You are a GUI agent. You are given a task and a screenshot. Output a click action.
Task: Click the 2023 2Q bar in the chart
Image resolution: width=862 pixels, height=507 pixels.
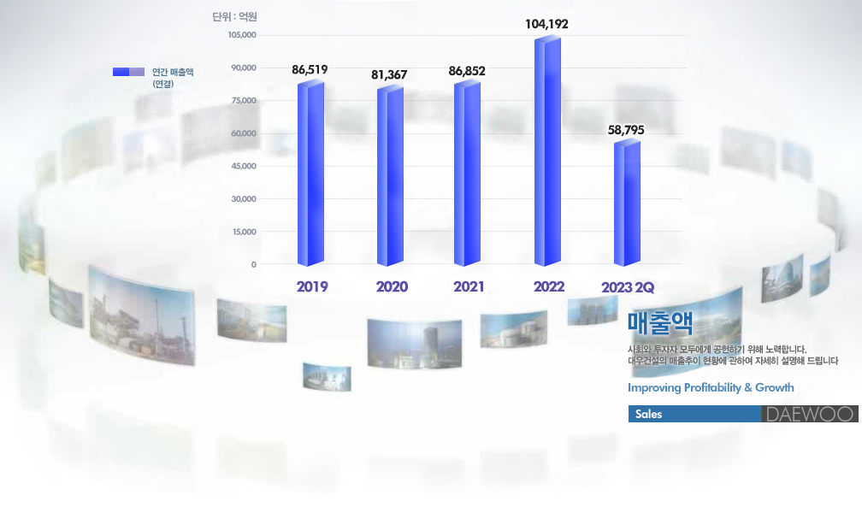point(628,203)
